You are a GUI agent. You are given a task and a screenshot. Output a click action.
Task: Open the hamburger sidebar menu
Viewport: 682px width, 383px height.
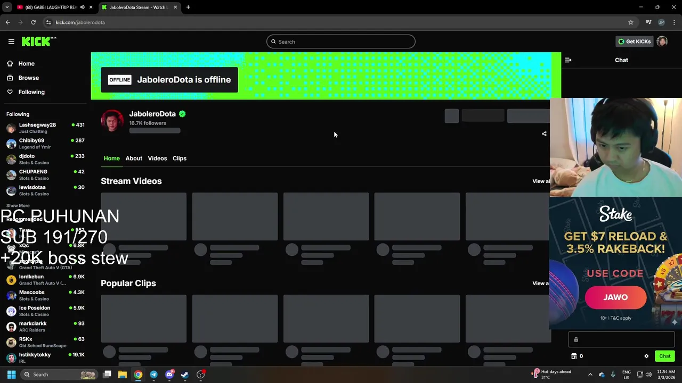point(11,41)
